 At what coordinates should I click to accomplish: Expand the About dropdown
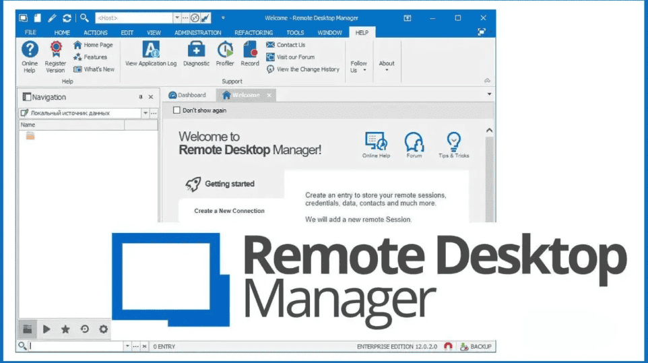tap(387, 66)
